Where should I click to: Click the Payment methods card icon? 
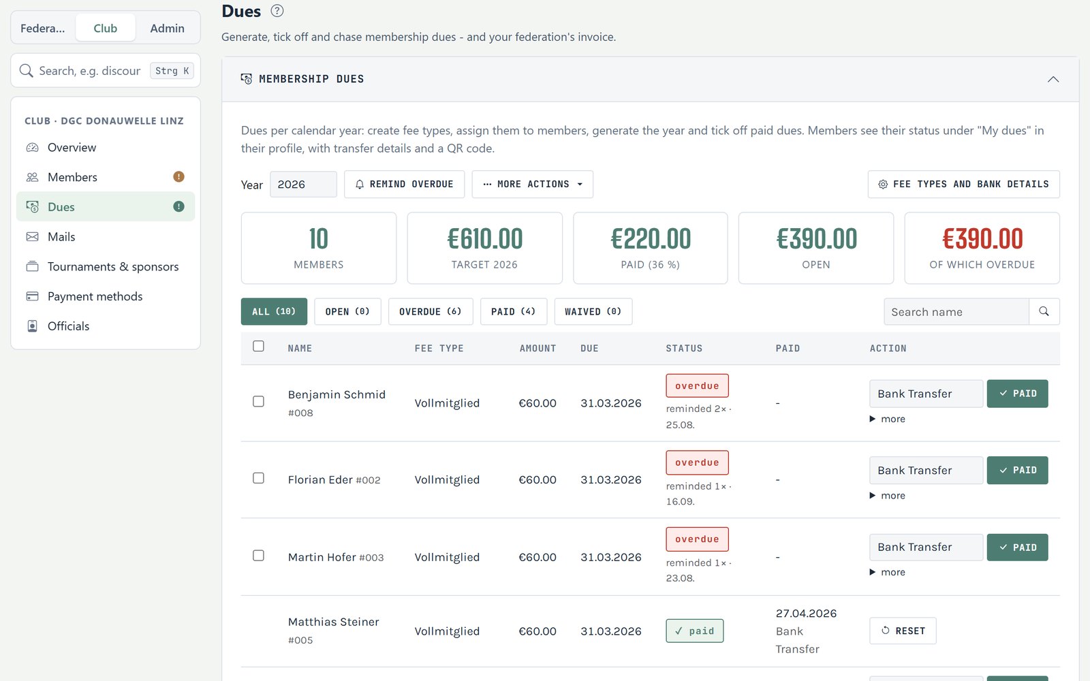32,296
